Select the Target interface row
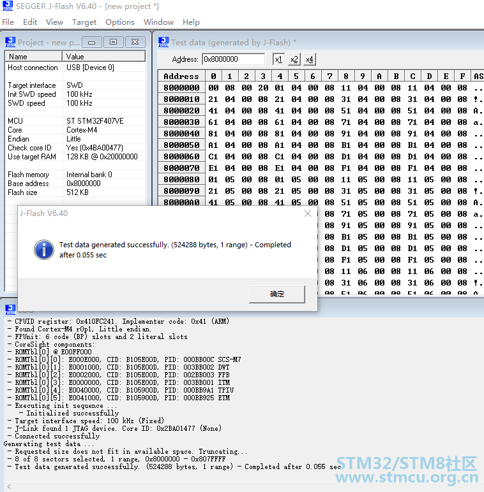The image size is (484, 492). [x=75, y=85]
